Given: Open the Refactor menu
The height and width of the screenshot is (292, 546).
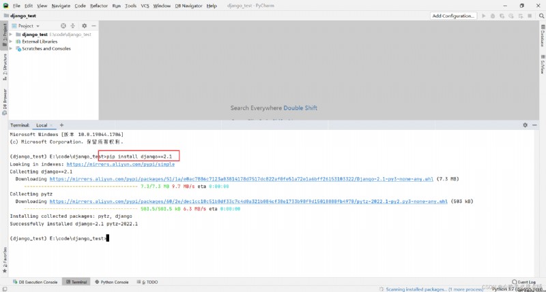Looking at the screenshot, I should [99, 6].
